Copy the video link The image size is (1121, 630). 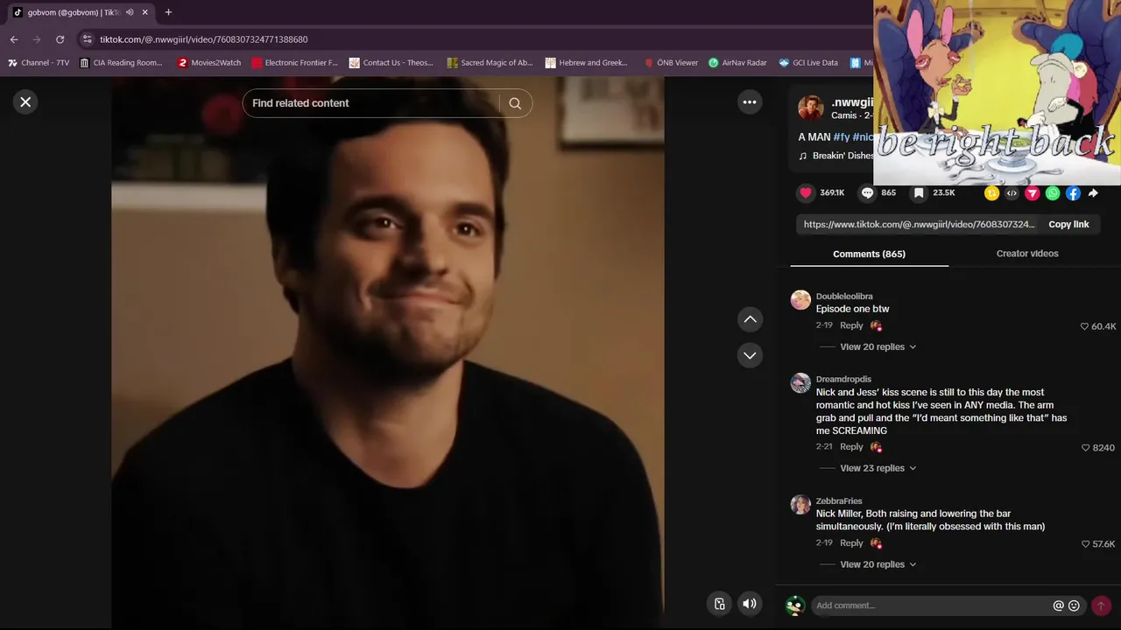click(x=1068, y=225)
